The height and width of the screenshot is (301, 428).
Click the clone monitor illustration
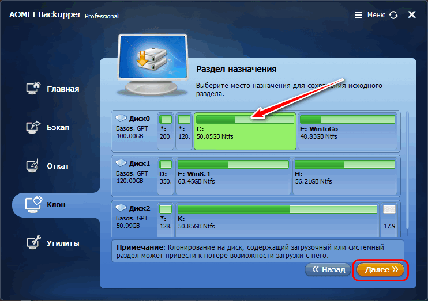(153, 65)
